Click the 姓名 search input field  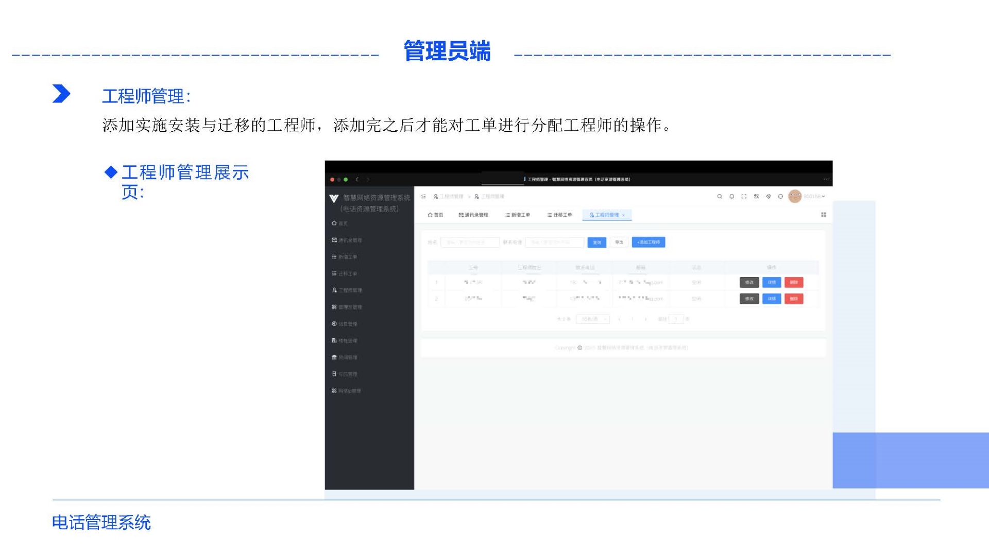click(470, 242)
